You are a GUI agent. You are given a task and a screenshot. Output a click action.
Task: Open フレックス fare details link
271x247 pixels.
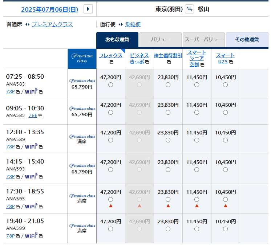point(110,55)
